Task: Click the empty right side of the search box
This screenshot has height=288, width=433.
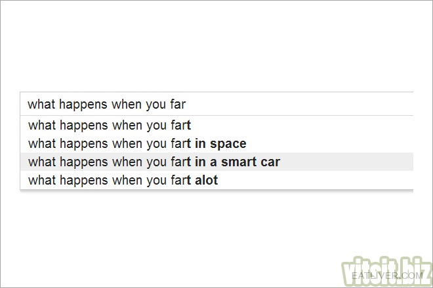Action: 300,104
